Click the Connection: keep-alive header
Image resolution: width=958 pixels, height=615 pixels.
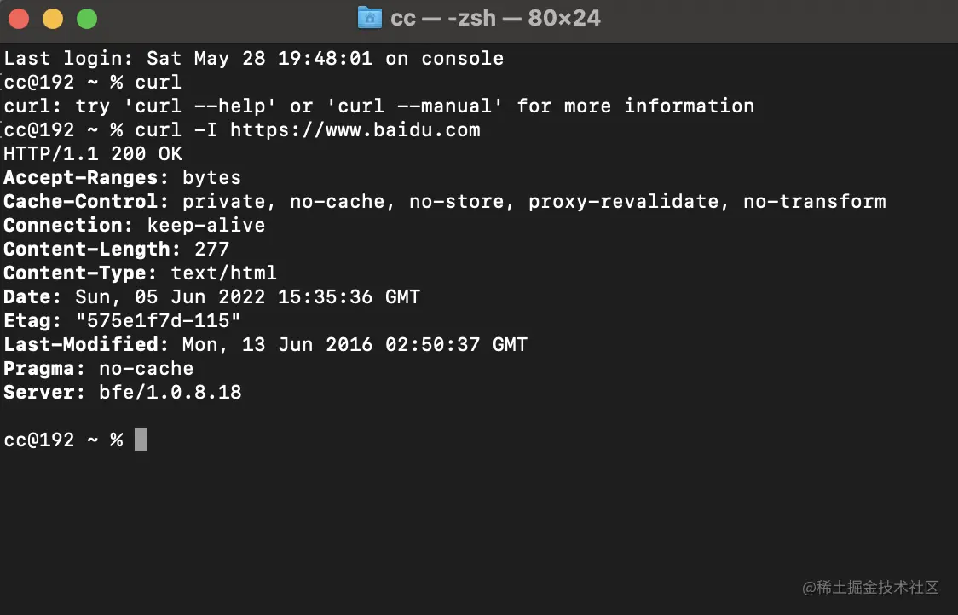click(134, 225)
